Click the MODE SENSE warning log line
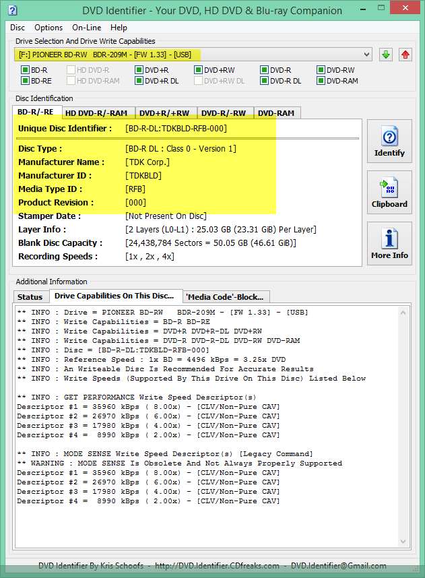The image size is (425, 578). pos(180,463)
